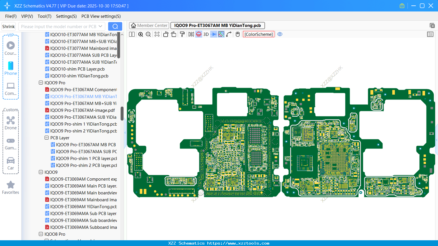The image size is (438, 246).
Task: Open the Tool(T) menu
Action: point(45,16)
